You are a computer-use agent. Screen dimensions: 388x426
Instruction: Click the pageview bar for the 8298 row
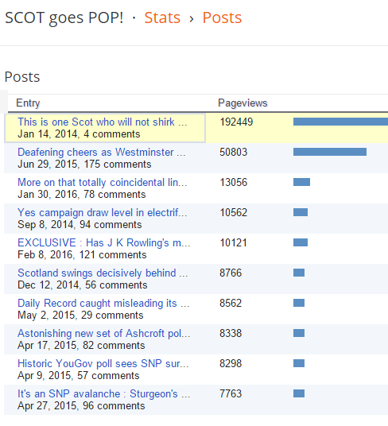[x=299, y=363]
